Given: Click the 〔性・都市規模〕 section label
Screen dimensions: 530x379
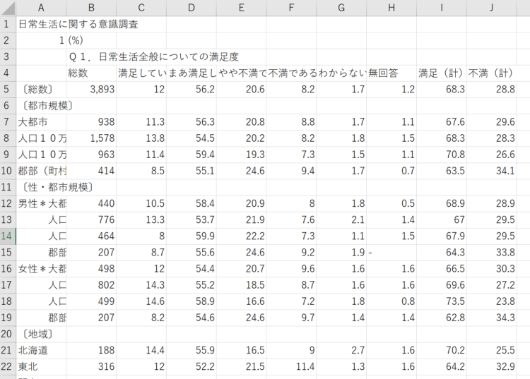Looking at the screenshot, I should (x=57, y=187).
